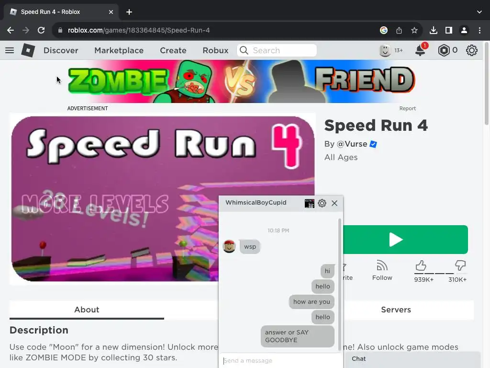Click the "939K+" likes count
Image resolution: width=490 pixels, height=368 pixels.
click(x=424, y=280)
